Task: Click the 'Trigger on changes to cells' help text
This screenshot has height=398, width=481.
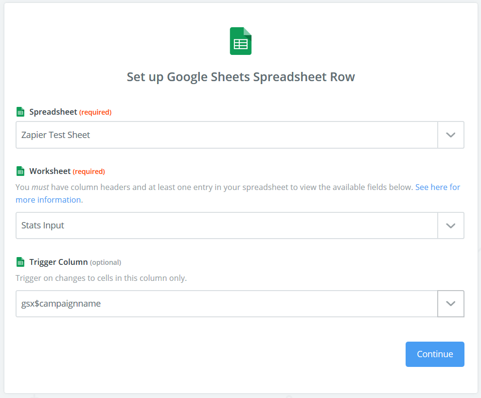Action: pyautogui.click(x=101, y=278)
